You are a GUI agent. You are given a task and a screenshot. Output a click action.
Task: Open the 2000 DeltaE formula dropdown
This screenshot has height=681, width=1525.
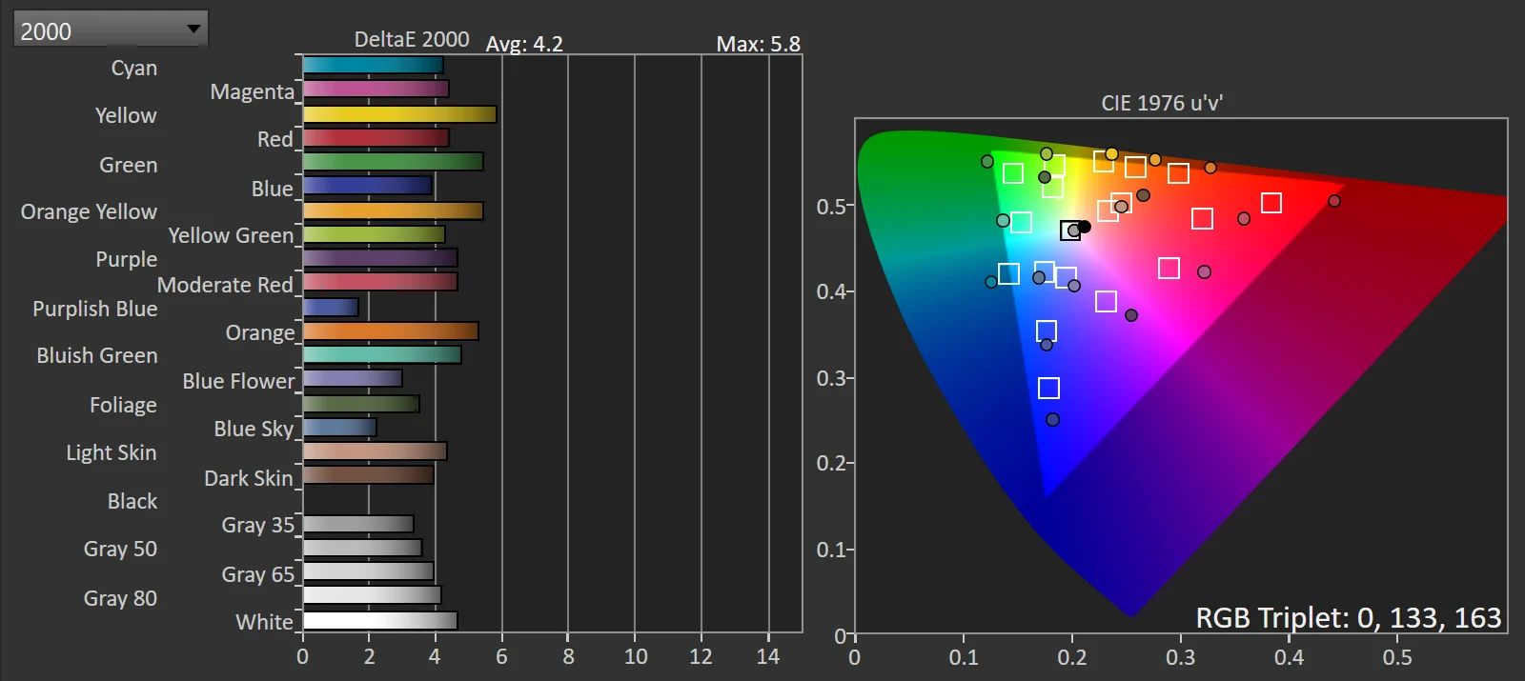pos(111,30)
